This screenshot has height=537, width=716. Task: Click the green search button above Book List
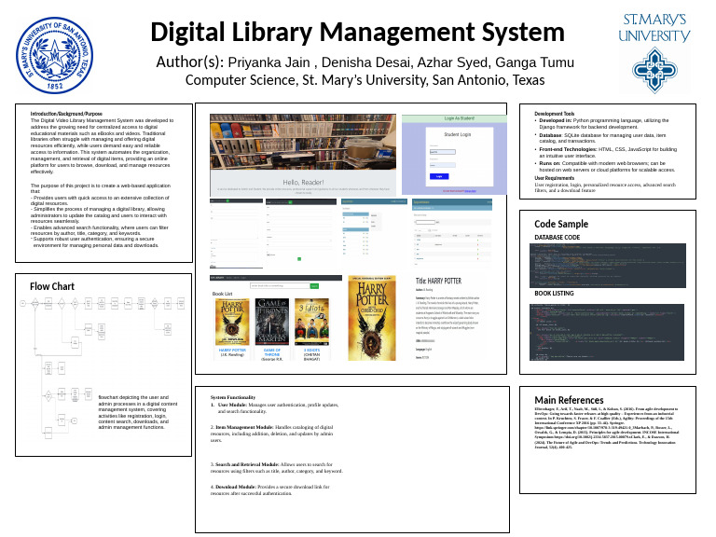pos(314,286)
